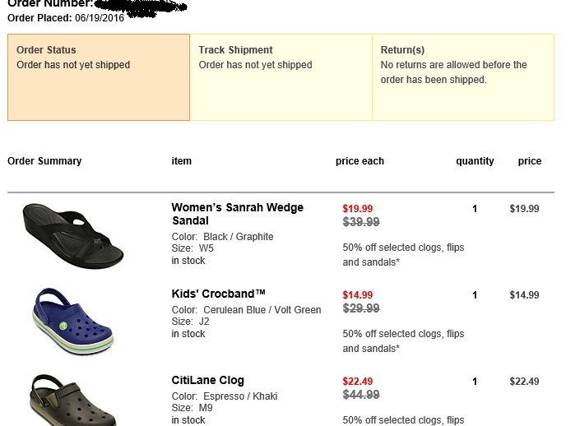Click the struck-through $39.99 original price
The width and height of the screenshot is (580, 426).
point(361,222)
